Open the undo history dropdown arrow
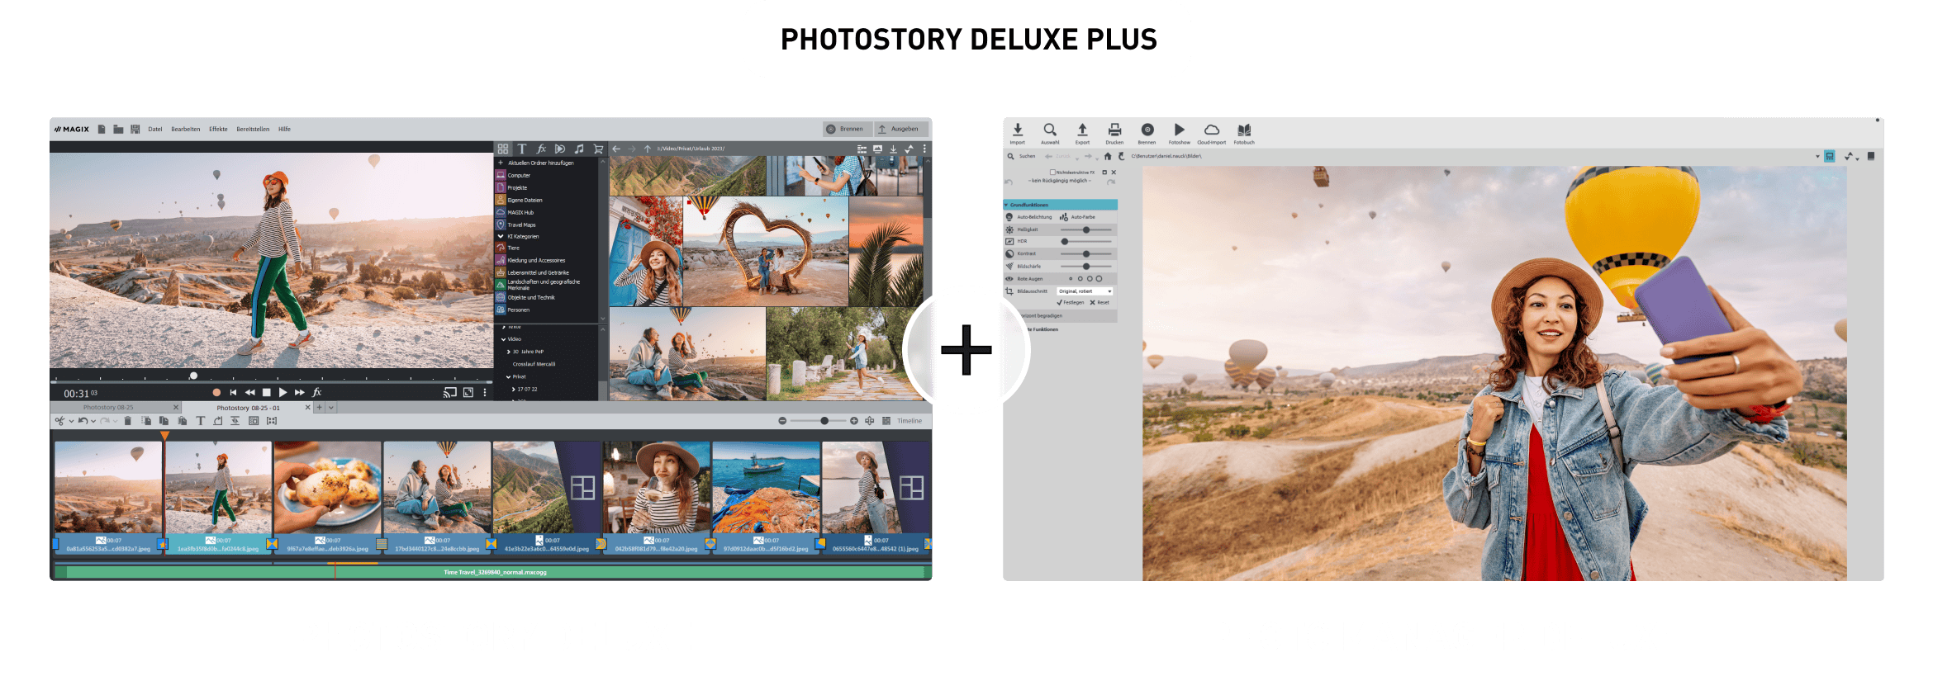This screenshot has width=1933, height=695. click(x=93, y=422)
